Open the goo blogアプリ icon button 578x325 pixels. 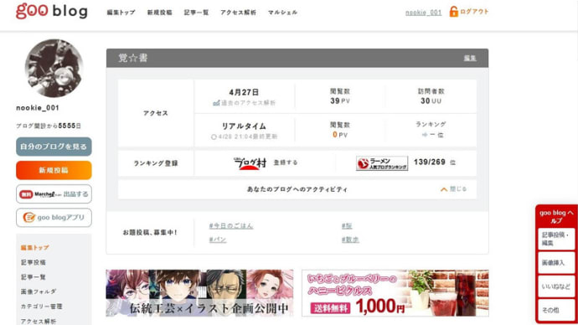(54, 218)
